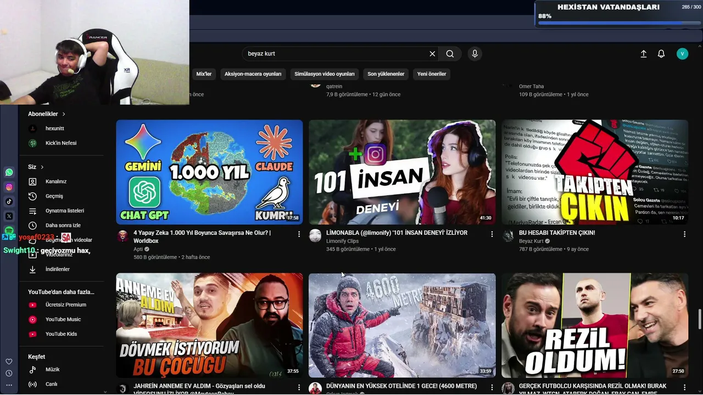The image size is (703, 395).
Task: Click channel avatar beside DÜNYANIN EN YÜKSEK OTELİNDE title
Action: [315, 388]
